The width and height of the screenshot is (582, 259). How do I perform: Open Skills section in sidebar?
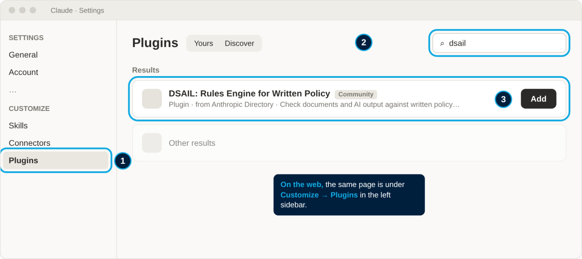click(x=18, y=126)
